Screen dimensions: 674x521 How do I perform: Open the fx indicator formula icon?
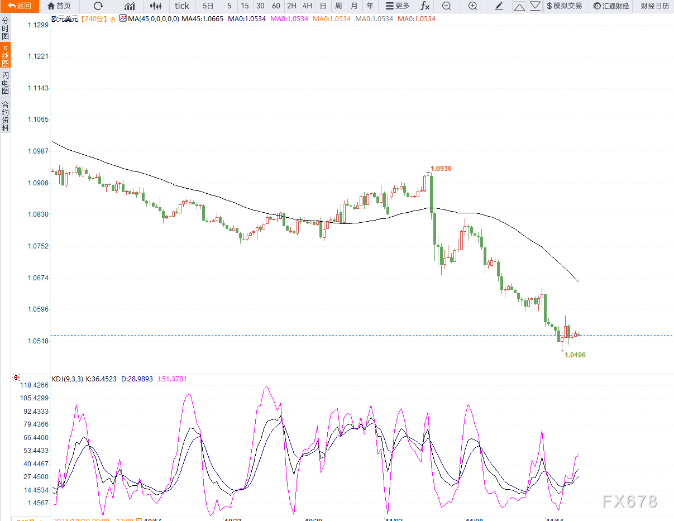point(425,6)
